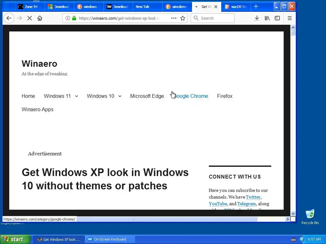This screenshot has width=326, height=244.
Task: Follow the YouTube link in sidebar
Action: click(218, 204)
